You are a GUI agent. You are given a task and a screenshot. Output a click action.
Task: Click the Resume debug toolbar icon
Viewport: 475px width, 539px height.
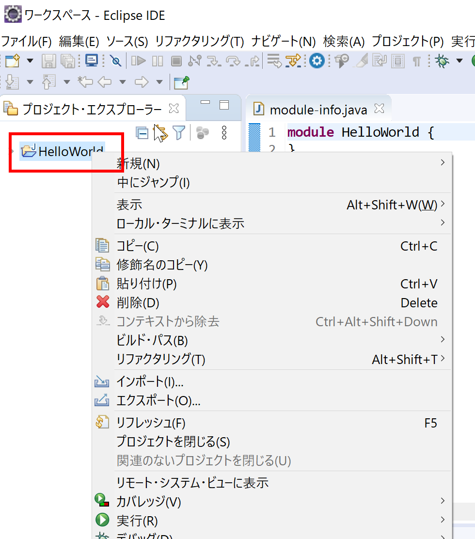tap(138, 61)
